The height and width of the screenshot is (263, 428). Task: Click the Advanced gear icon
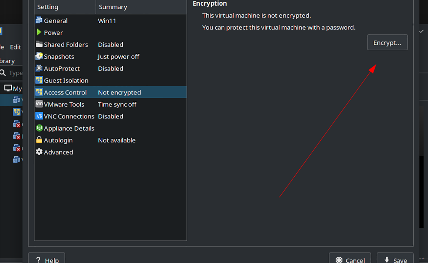[x=39, y=152]
